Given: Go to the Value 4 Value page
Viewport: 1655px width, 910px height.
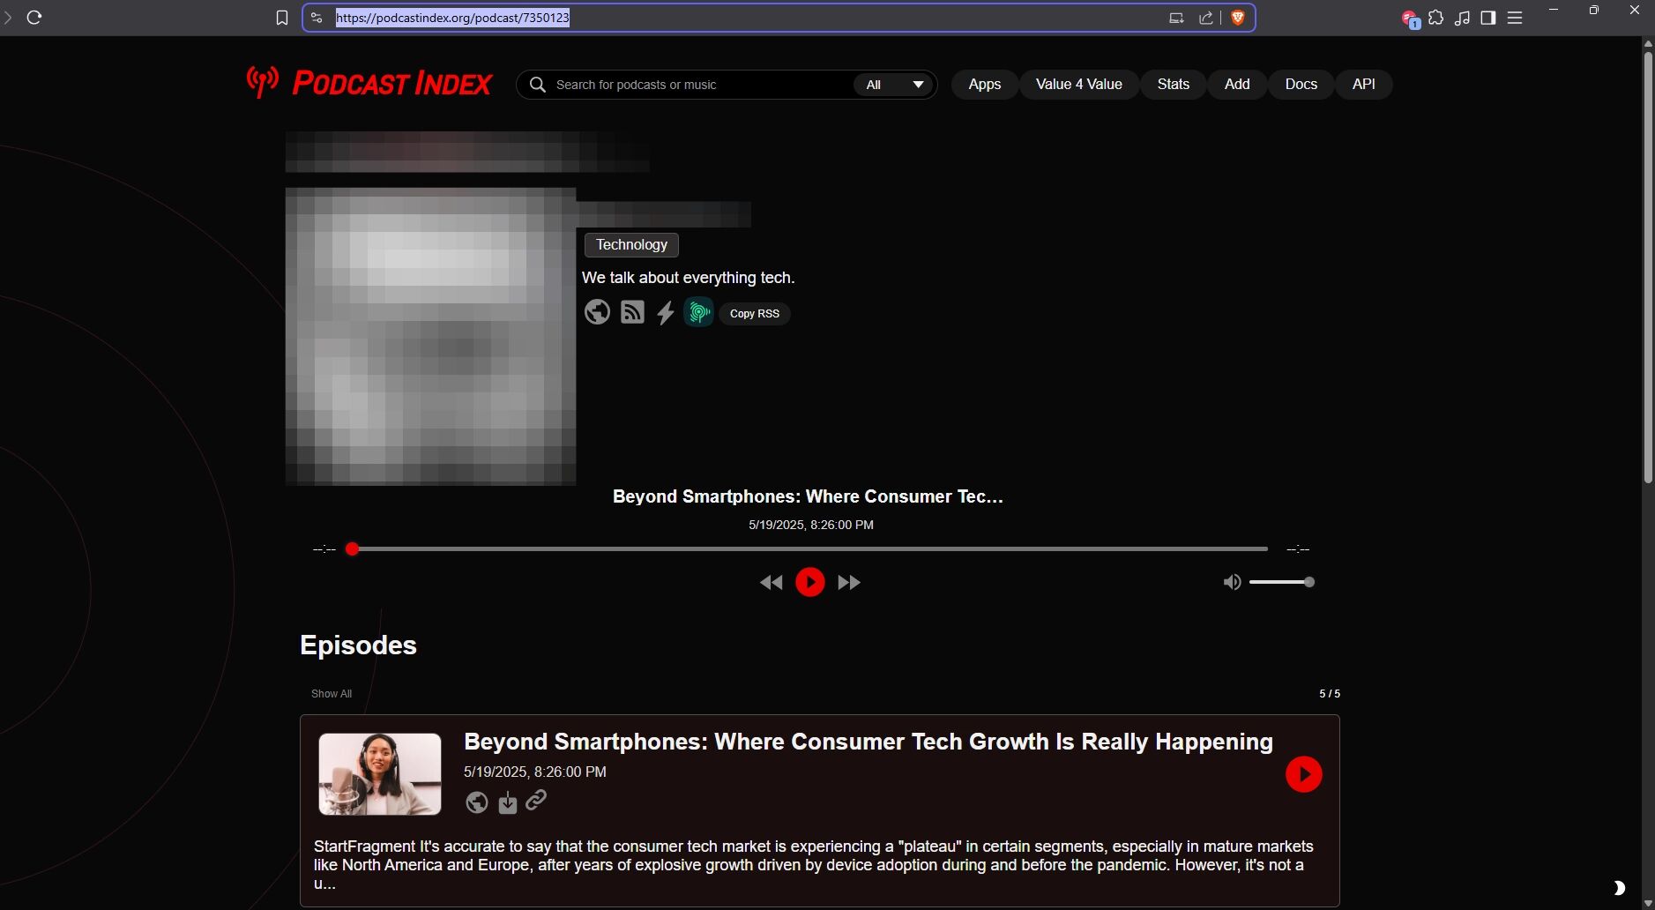Looking at the screenshot, I should [1079, 85].
